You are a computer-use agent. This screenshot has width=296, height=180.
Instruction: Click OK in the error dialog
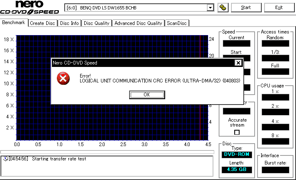tap(147, 95)
